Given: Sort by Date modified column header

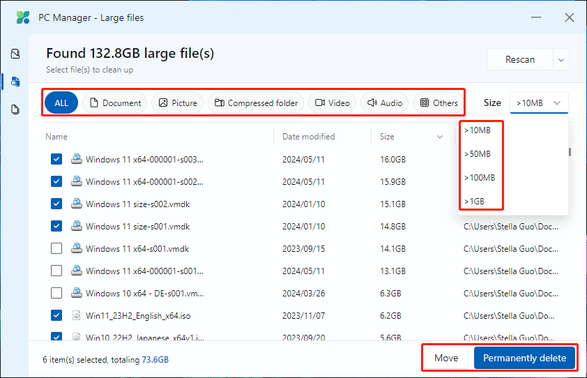Looking at the screenshot, I should (308, 137).
